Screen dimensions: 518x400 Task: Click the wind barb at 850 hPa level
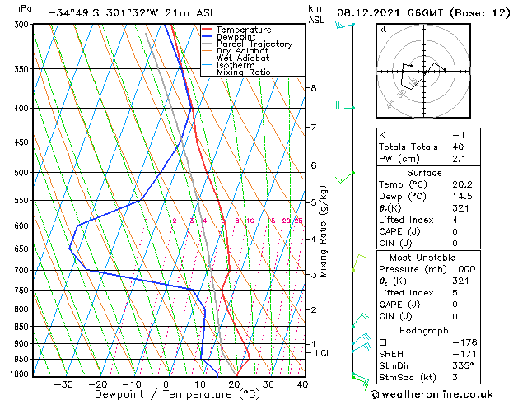[360, 319]
